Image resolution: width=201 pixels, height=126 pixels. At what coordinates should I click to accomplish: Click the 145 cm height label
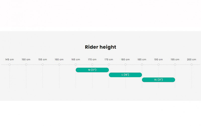coord(10,59)
